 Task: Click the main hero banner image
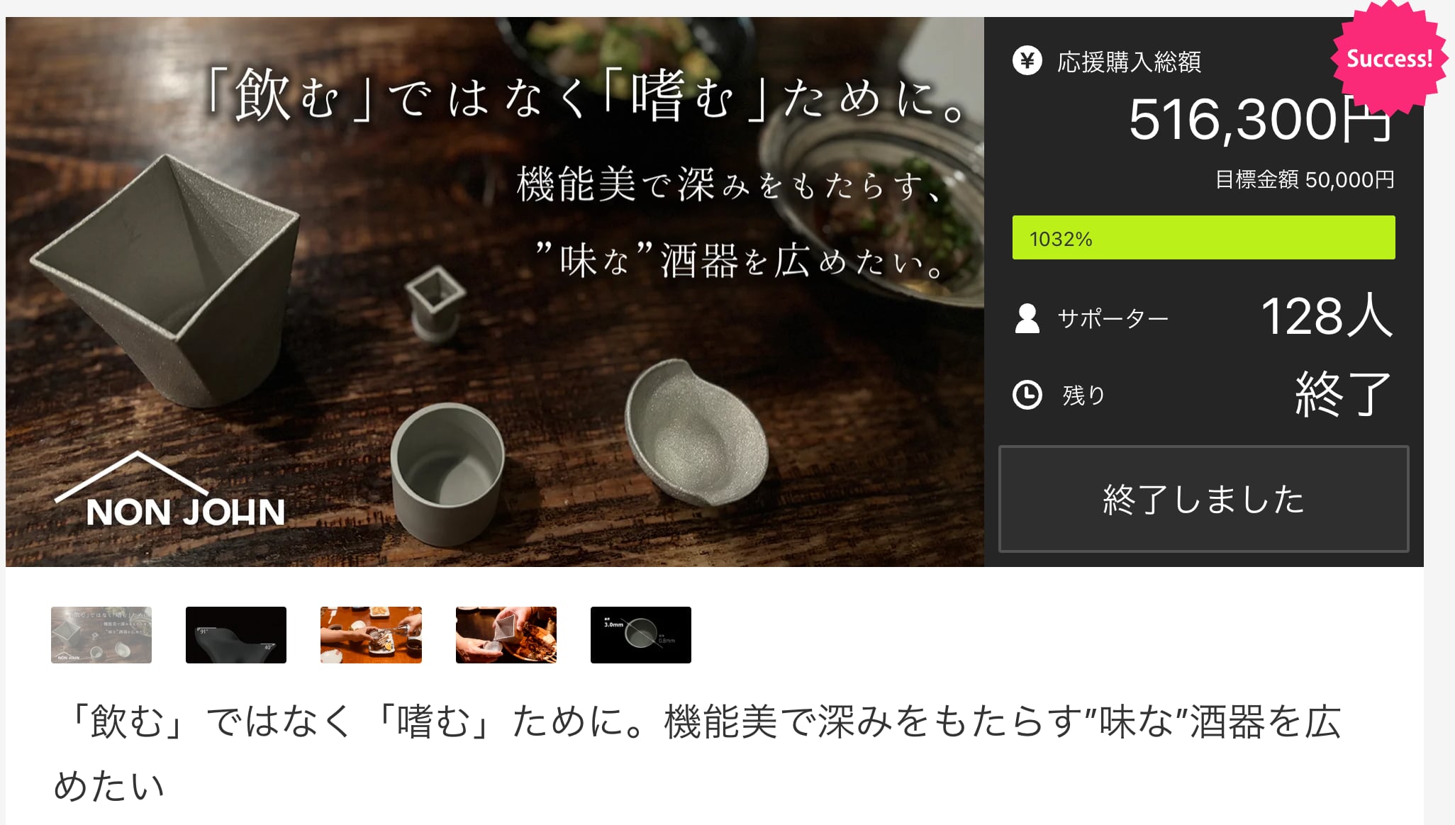click(494, 291)
